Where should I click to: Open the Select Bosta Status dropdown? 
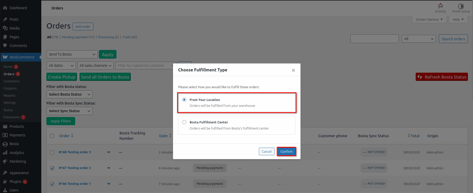tap(70, 94)
